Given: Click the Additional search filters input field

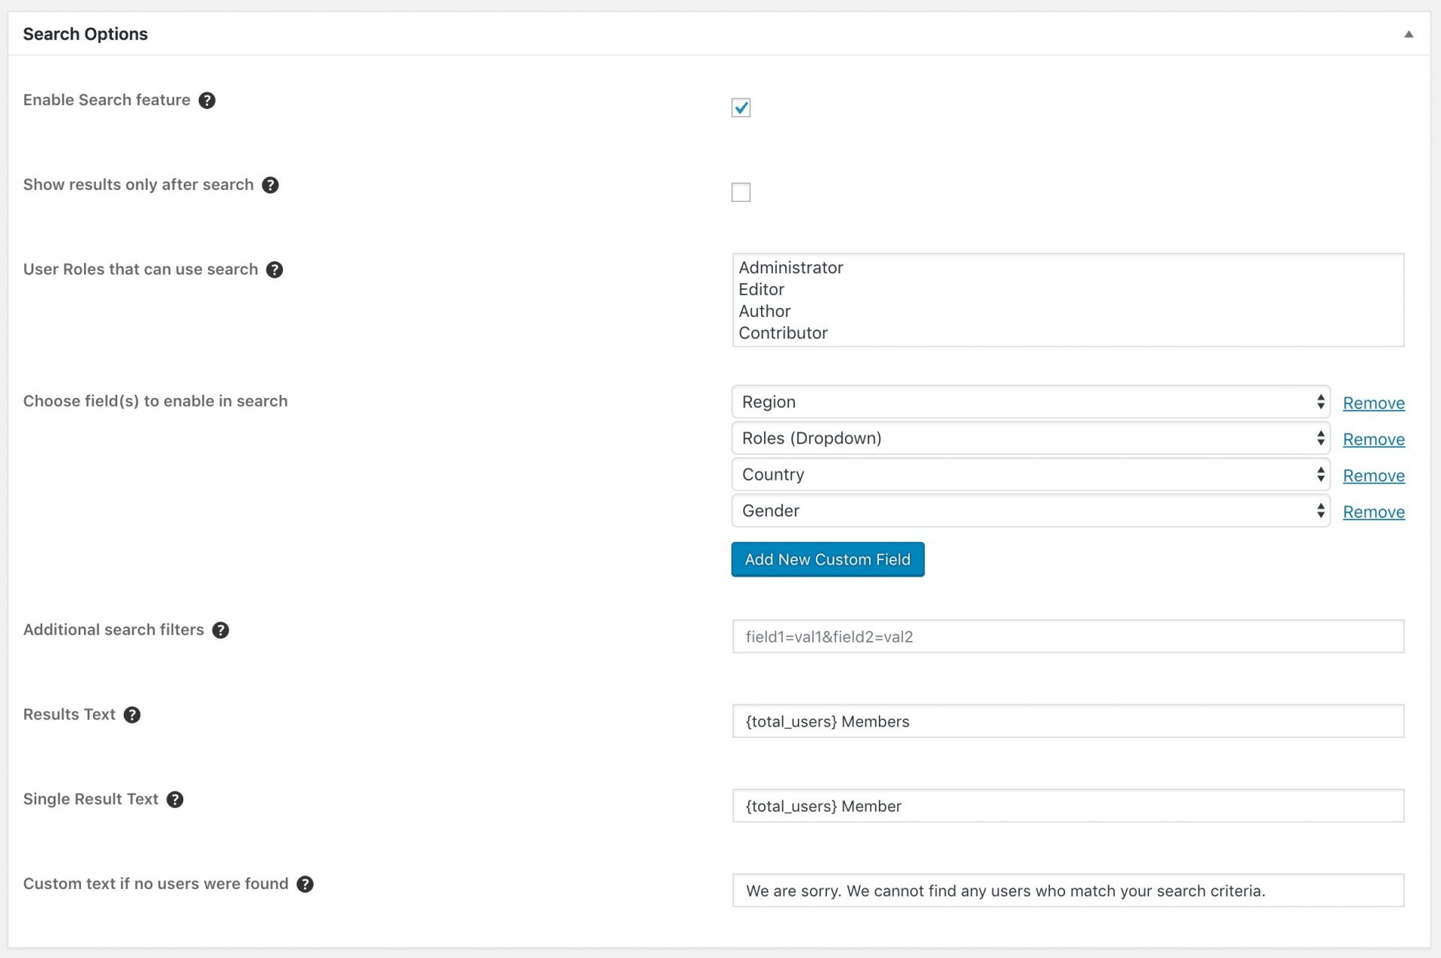Looking at the screenshot, I should pos(1066,636).
